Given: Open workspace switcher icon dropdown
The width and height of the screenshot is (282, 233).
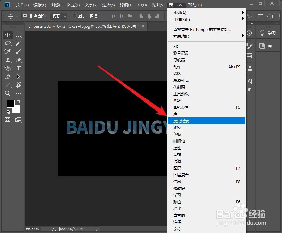Looking at the screenshot, I should [262, 16].
